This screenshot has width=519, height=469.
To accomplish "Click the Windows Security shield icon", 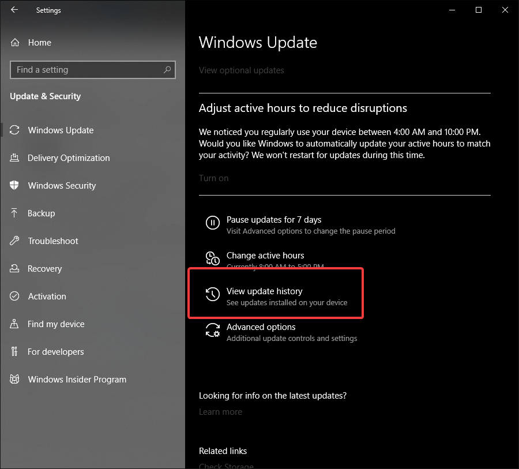I will pyautogui.click(x=14, y=185).
